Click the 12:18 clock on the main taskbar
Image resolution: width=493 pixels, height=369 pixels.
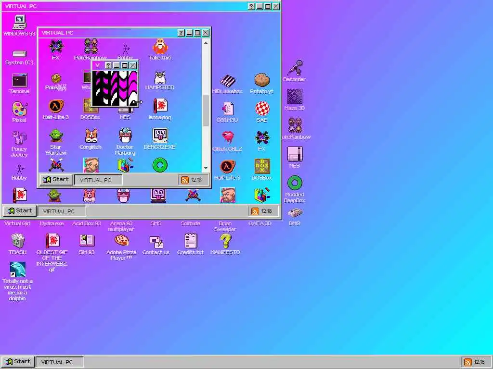pos(479,362)
